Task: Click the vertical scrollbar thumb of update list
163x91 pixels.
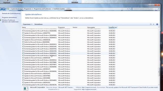Action: coord(159,72)
